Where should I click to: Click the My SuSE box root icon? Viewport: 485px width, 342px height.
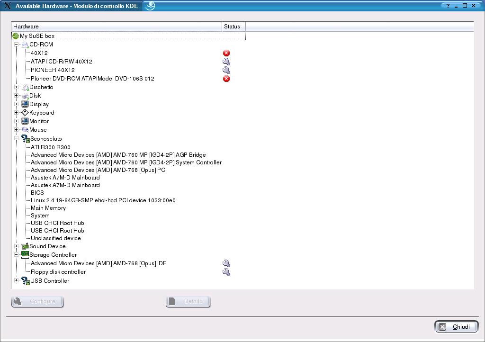16,36
